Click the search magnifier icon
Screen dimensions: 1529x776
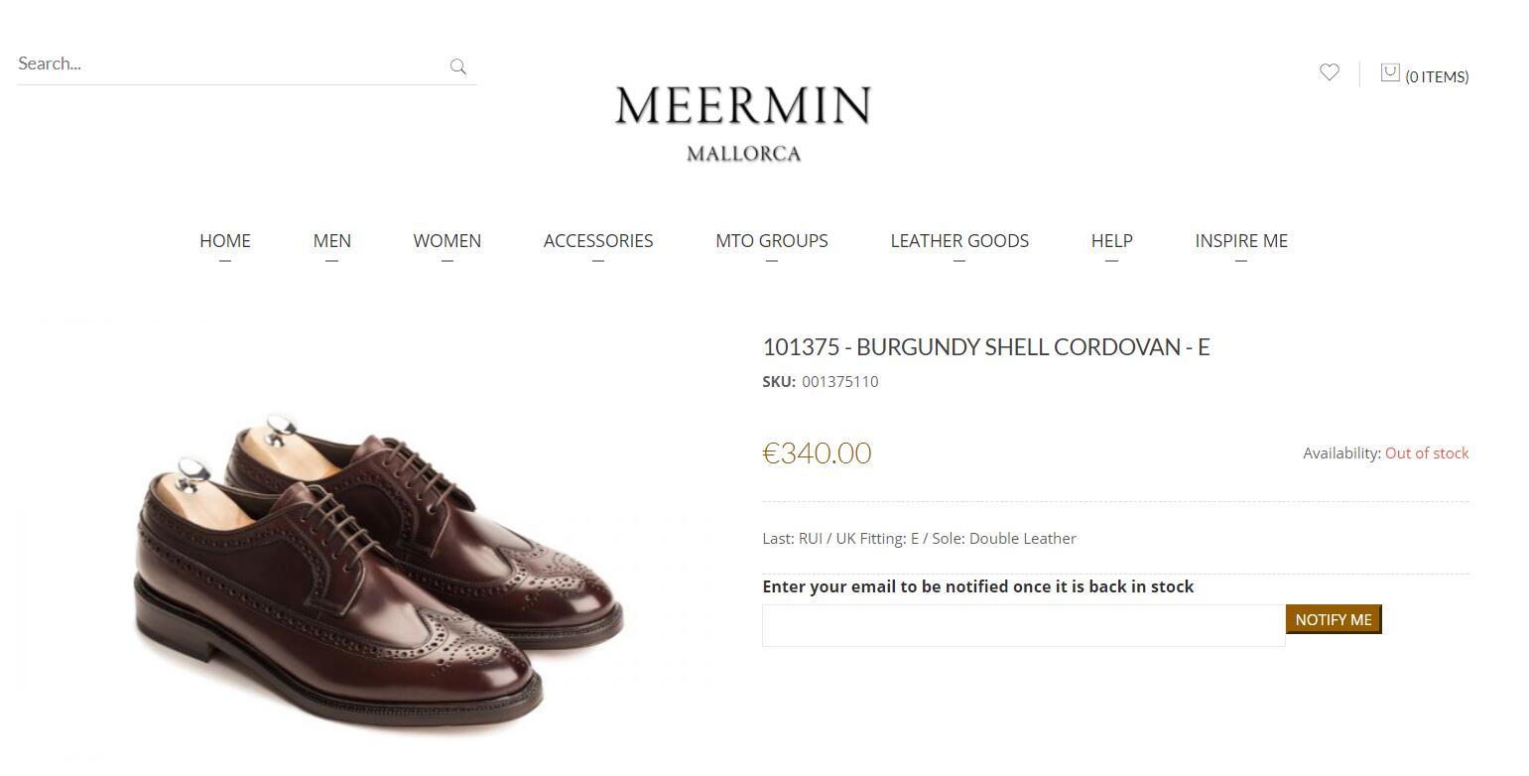457,66
